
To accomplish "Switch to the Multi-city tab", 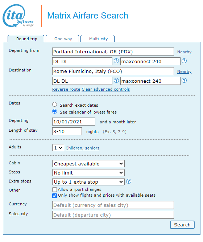I will click(98, 38).
